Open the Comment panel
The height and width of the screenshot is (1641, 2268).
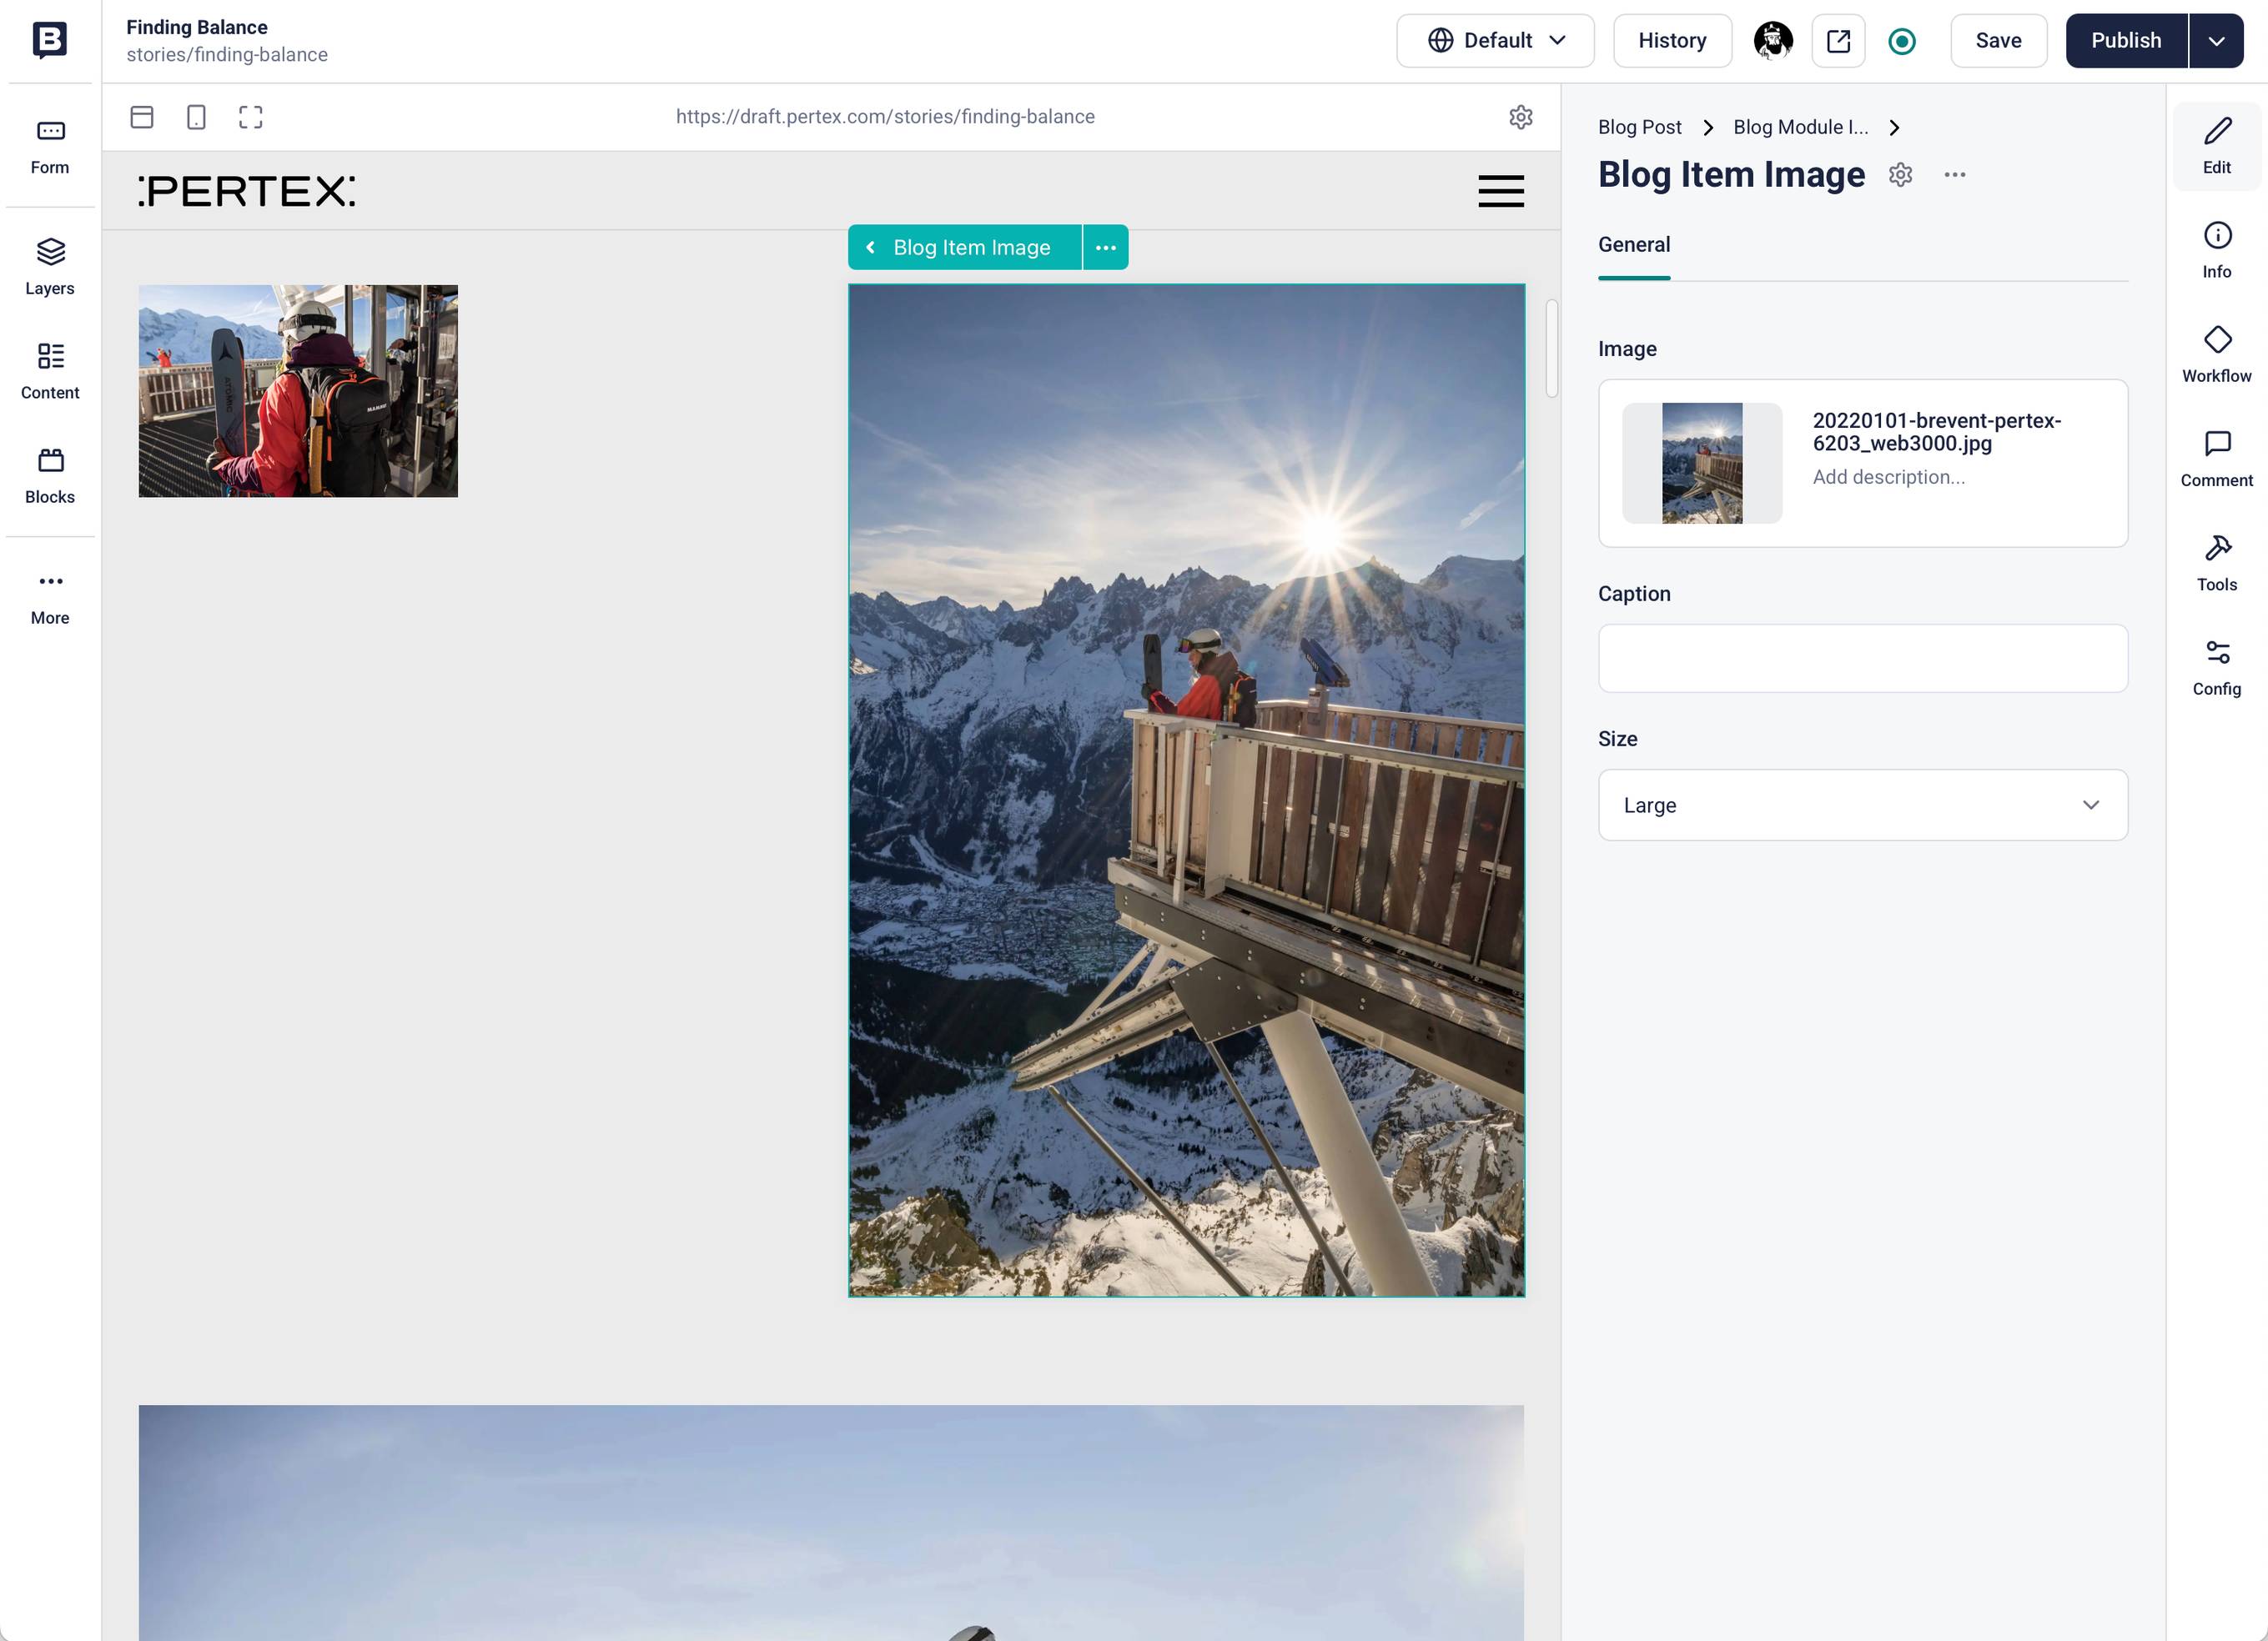click(2216, 459)
